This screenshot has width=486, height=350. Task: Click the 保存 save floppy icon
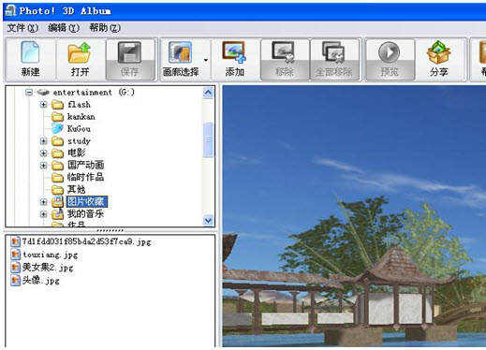129,52
